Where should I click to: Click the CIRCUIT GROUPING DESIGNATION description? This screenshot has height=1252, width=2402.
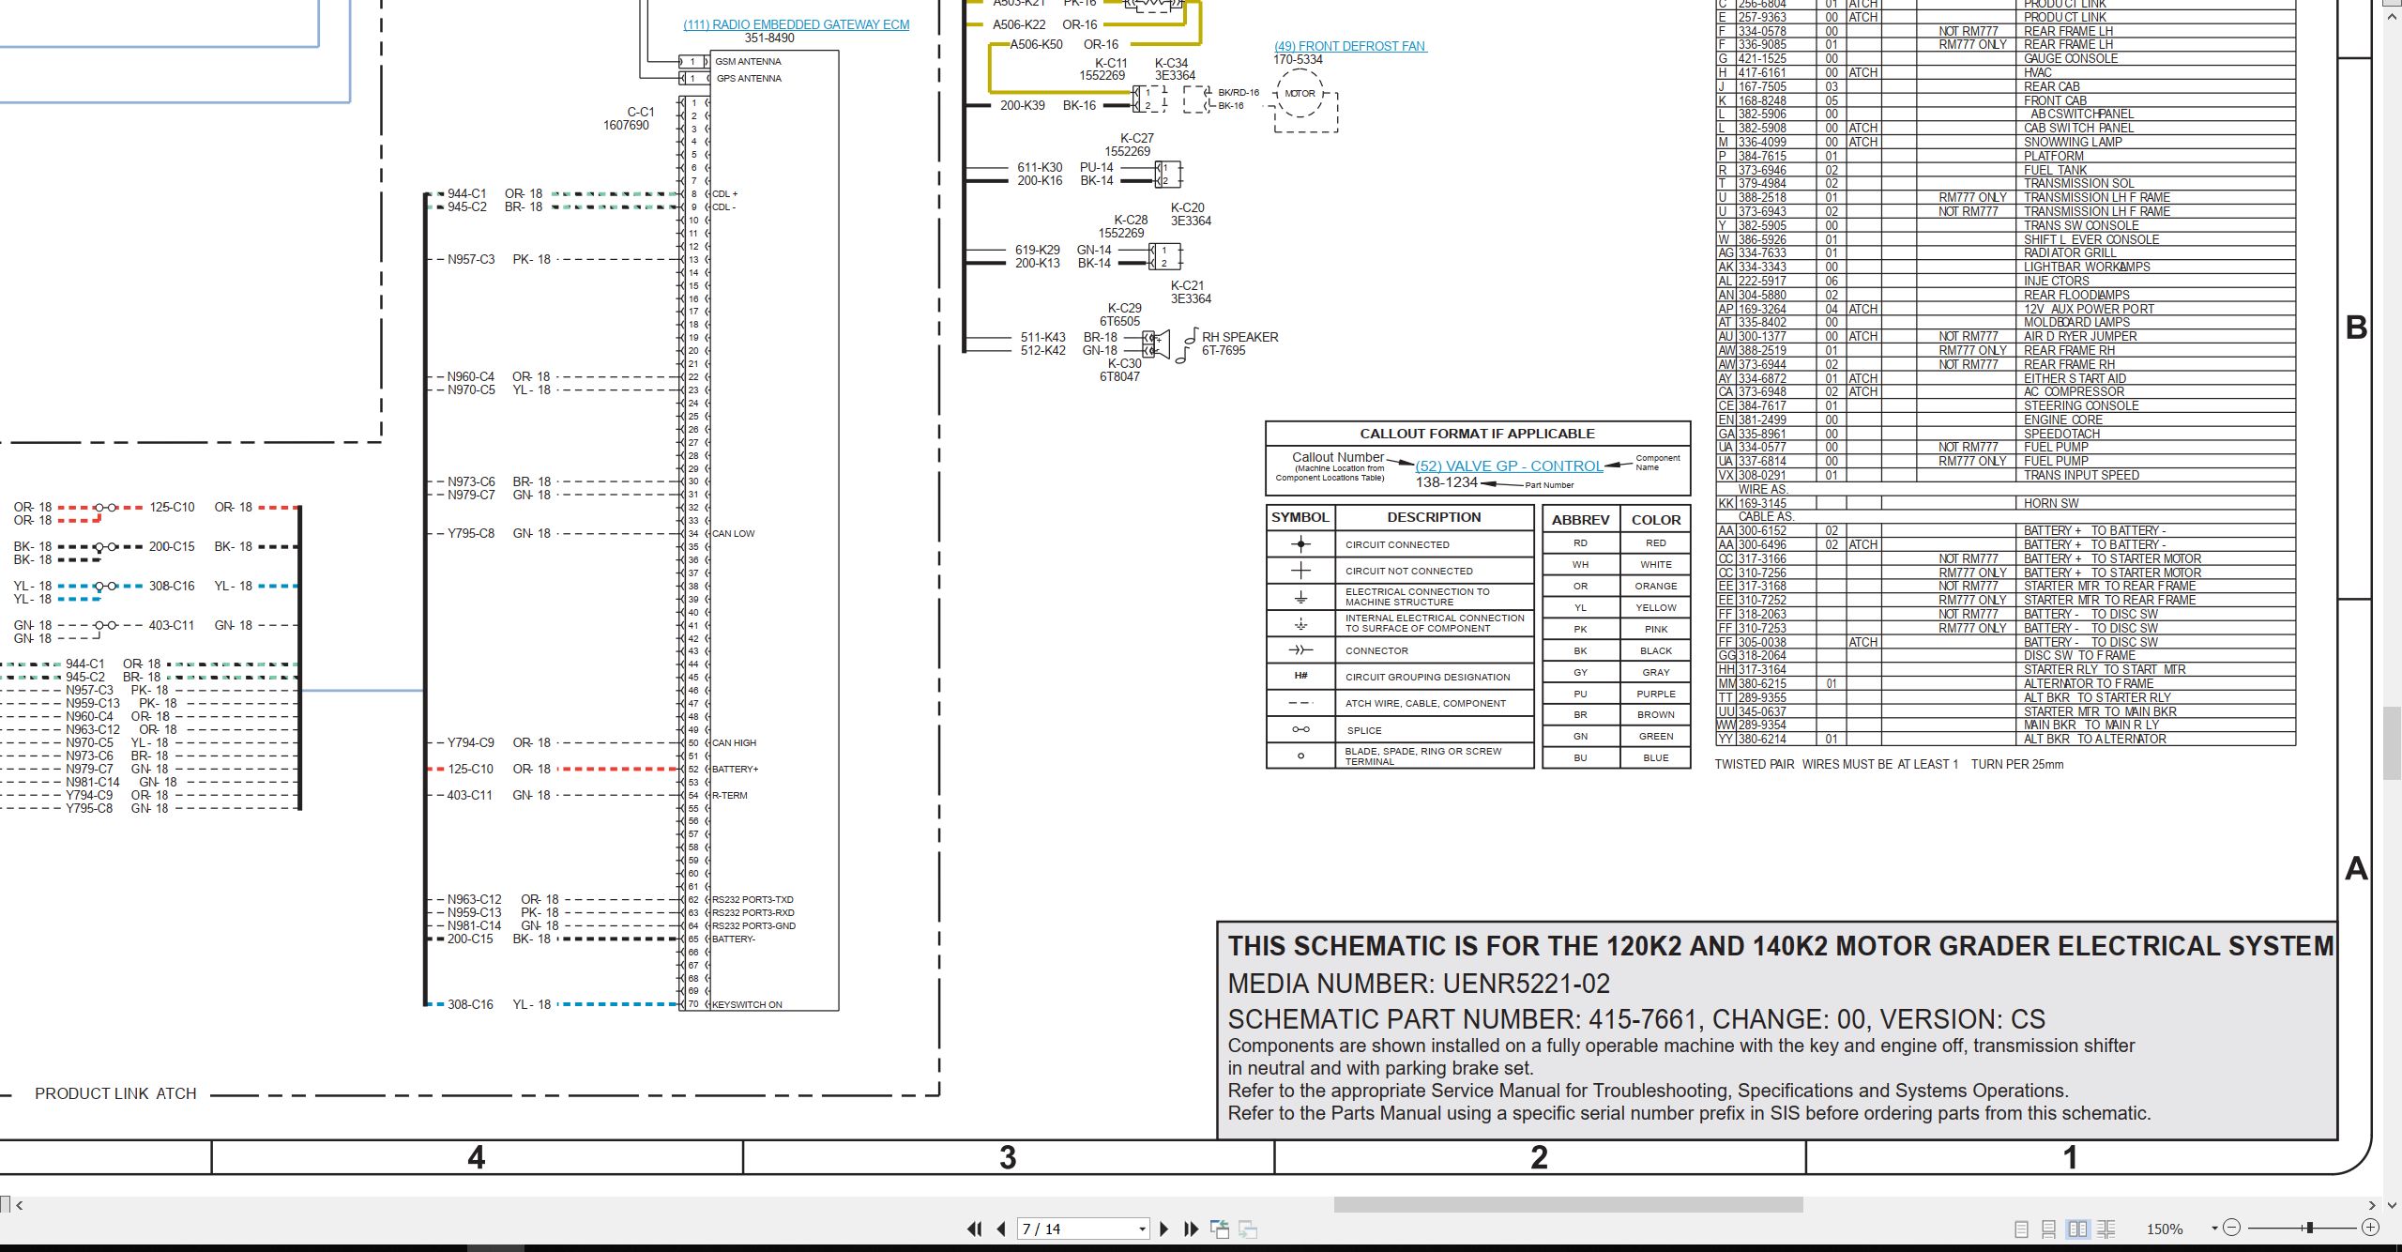(1427, 677)
